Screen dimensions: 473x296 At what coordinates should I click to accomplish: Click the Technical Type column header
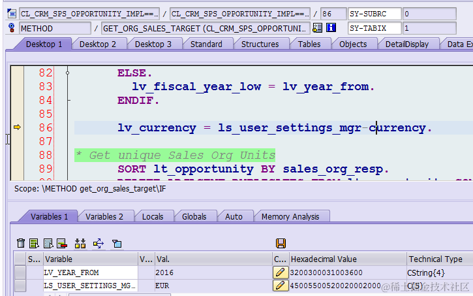[440, 259]
